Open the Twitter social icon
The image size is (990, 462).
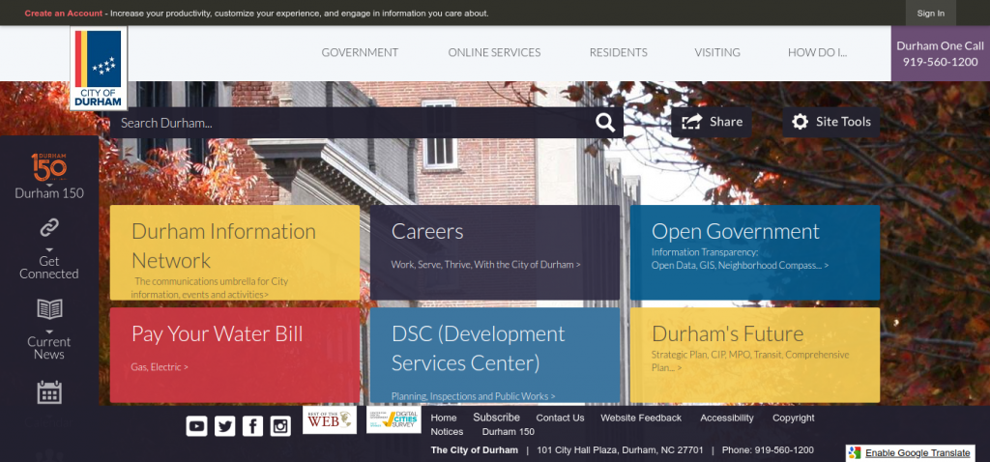225,425
